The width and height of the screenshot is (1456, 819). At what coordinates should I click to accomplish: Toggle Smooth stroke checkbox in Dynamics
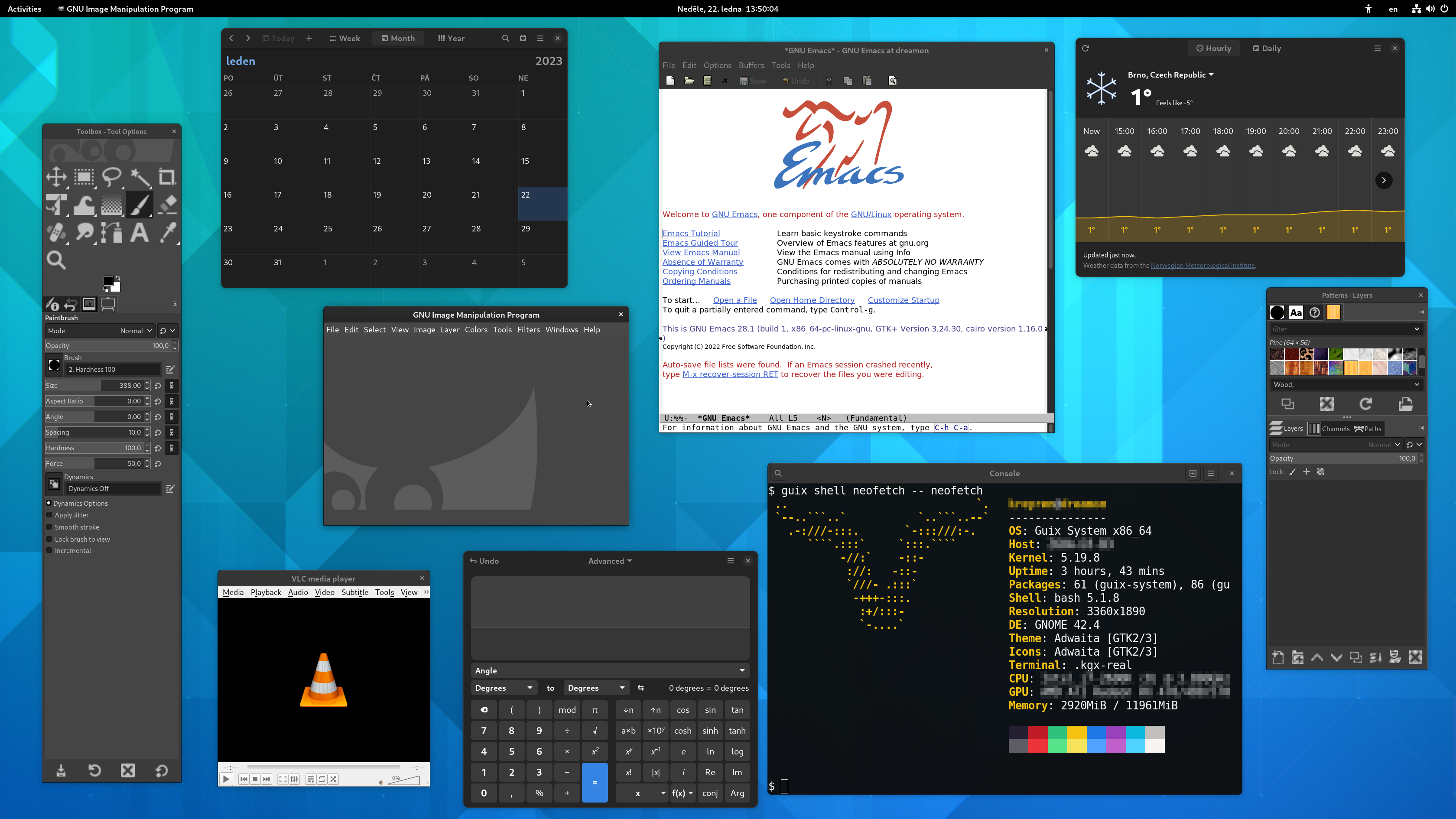click(49, 527)
